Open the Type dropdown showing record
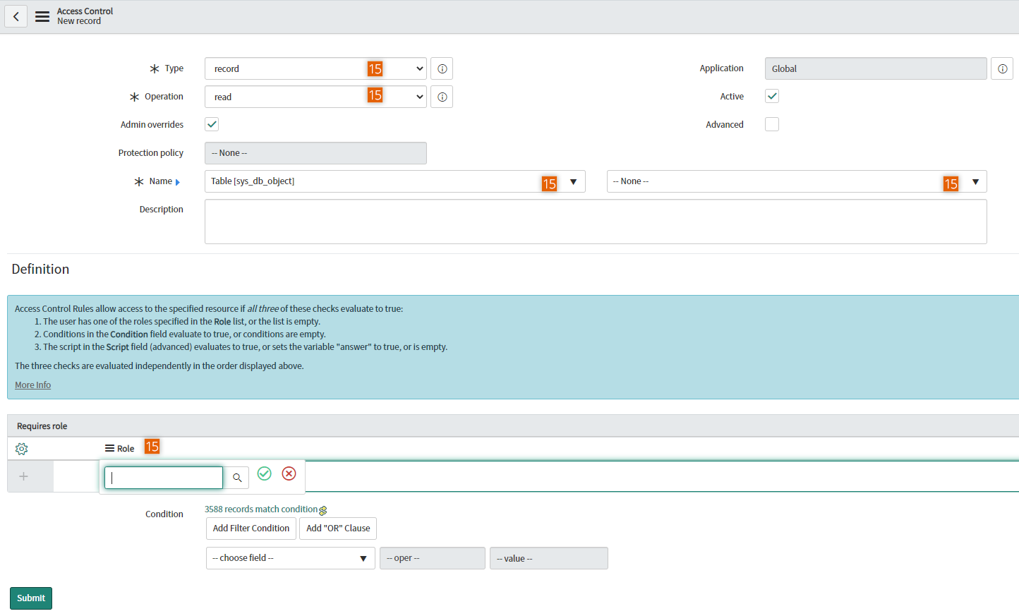Viewport: 1019px width, 616px height. point(315,68)
